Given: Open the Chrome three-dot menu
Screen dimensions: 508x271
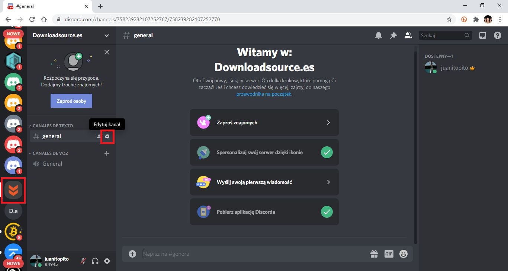Looking at the screenshot, I should (x=500, y=19).
